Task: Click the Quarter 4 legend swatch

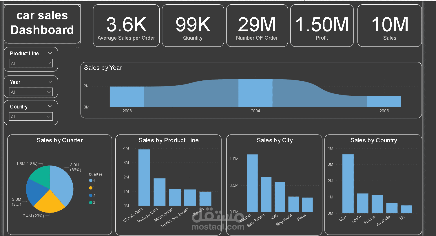Action: click(91, 180)
